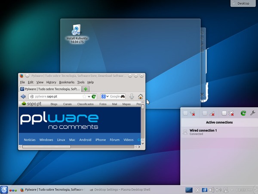Click the vertical scrollbar thumb in Firefox
258x194 pixels.
(x=143, y=106)
